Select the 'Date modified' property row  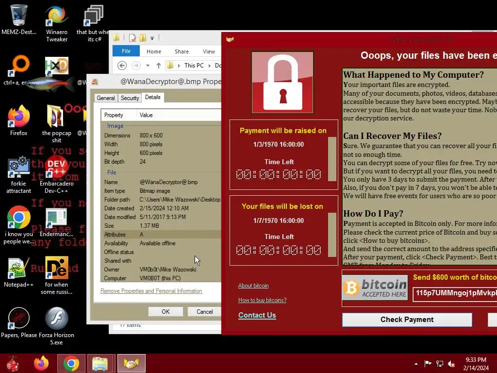tap(162, 217)
